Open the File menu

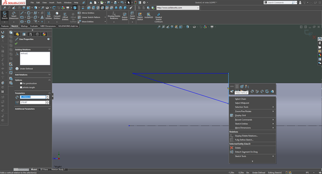coord(32,3)
